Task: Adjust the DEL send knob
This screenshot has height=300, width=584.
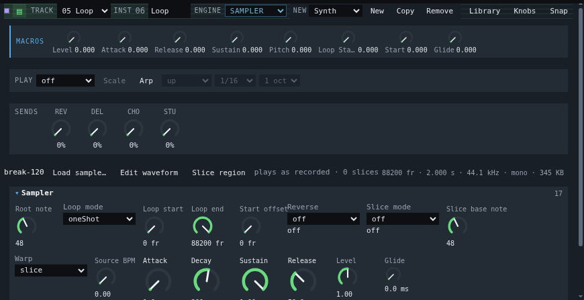Action: click(x=97, y=129)
